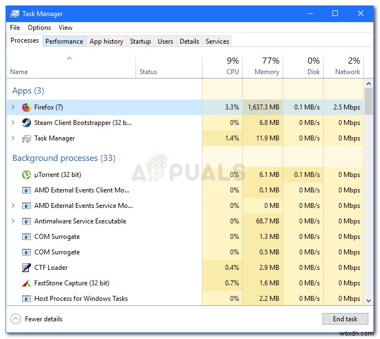Image resolution: width=380 pixels, height=339 pixels.
Task: Select the µTorrent process icon
Action: 27,175
